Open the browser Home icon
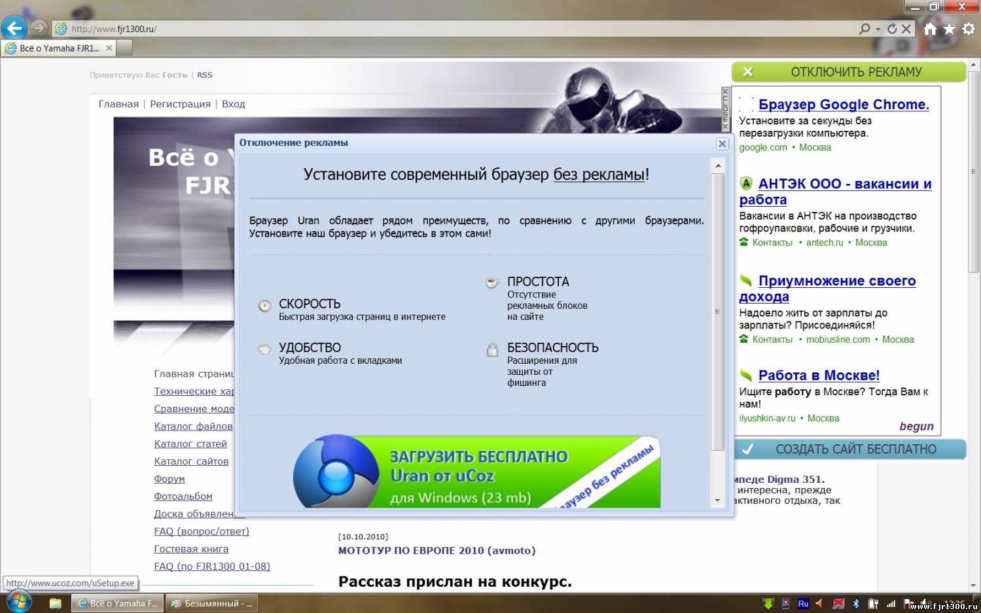 [x=930, y=29]
